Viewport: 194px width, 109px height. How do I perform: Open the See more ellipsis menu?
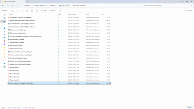pos(60,11)
